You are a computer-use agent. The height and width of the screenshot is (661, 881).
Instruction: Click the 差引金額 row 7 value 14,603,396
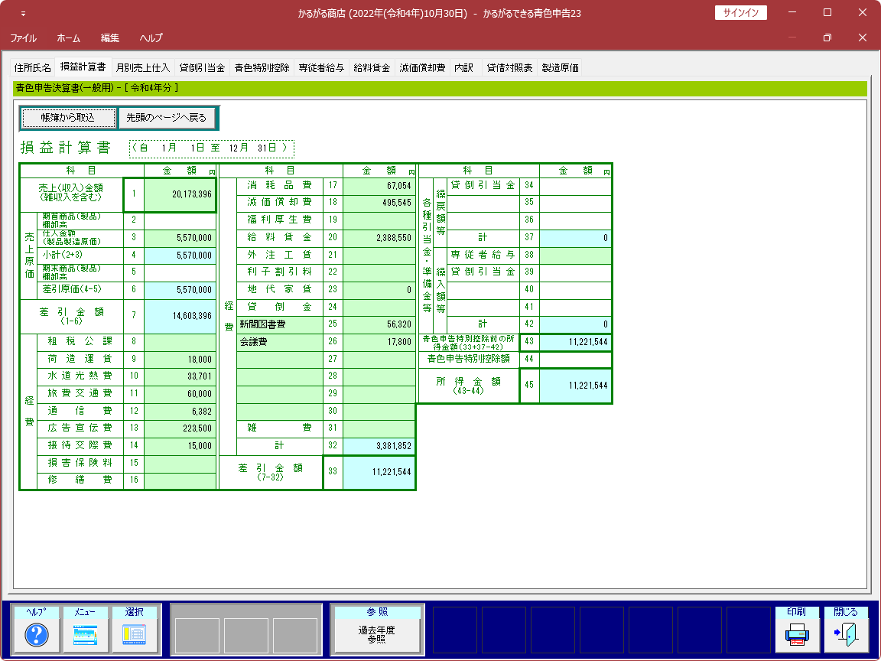[180, 316]
